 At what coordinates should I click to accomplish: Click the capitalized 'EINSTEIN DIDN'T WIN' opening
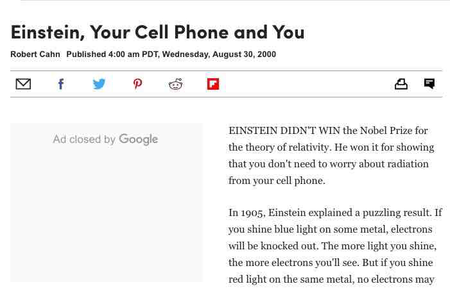tap(284, 131)
